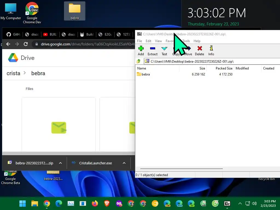Screen dimensions: 280x210
Task: Switch to the E2Gu tab in Chrome
Action: [105, 34]
